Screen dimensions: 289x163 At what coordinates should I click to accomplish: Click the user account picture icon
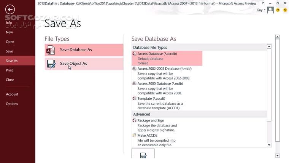tap(270, 10)
